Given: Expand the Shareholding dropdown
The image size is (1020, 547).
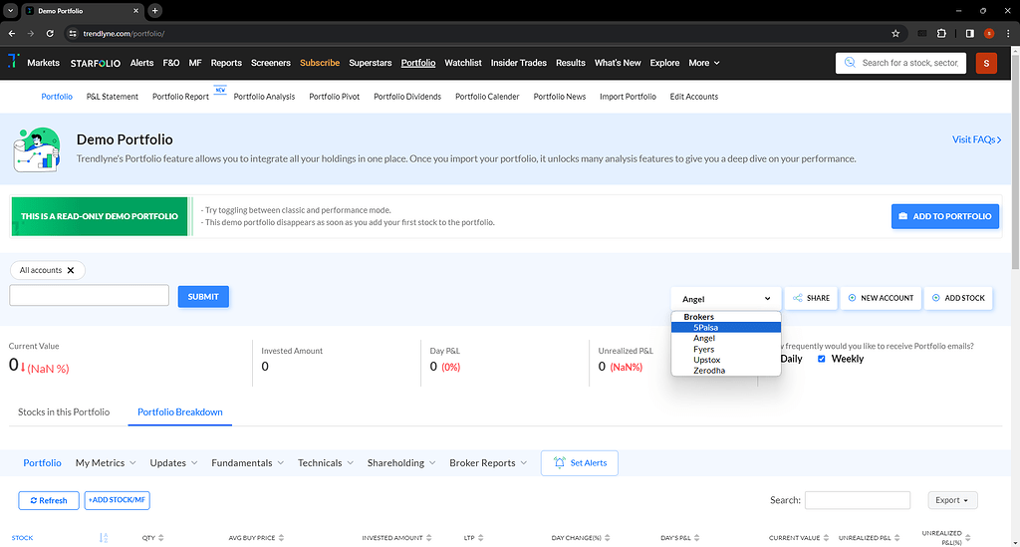Looking at the screenshot, I should point(401,463).
